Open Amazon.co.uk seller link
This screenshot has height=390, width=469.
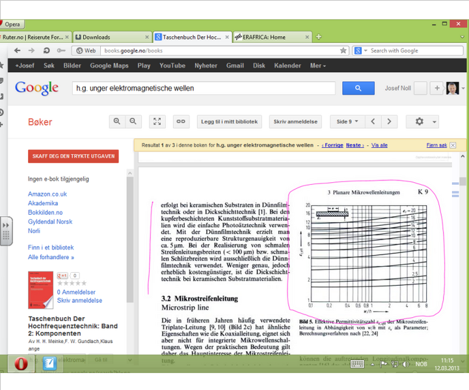click(x=47, y=194)
